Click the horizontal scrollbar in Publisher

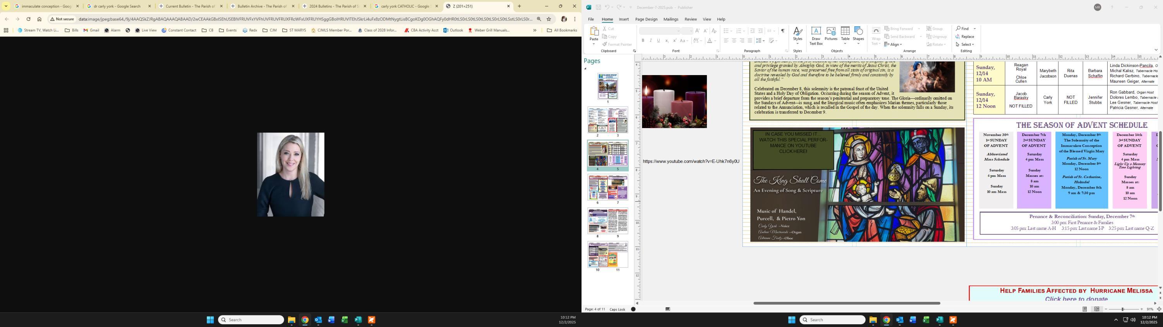pos(847,303)
